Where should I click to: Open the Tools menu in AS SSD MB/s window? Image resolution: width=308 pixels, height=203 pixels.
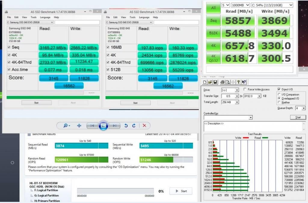[x=34, y=17]
